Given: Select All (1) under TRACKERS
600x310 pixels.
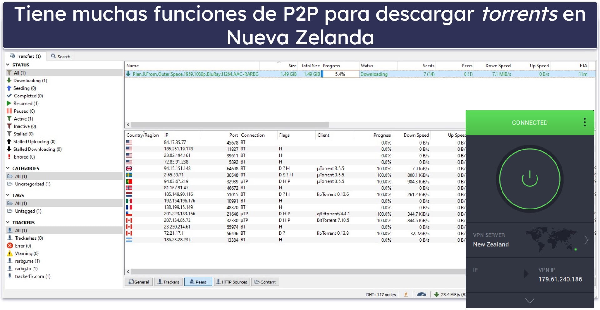Looking at the screenshot, I should (x=64, y=230).
